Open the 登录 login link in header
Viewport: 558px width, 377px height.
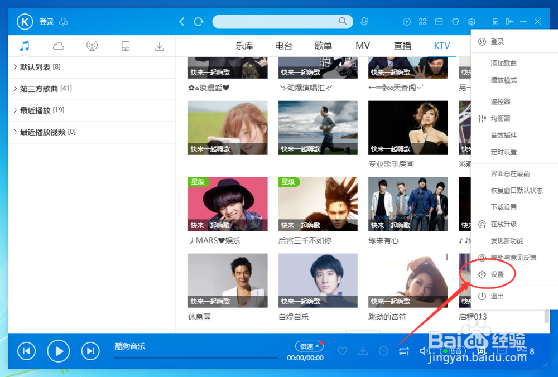pos(46,22)
